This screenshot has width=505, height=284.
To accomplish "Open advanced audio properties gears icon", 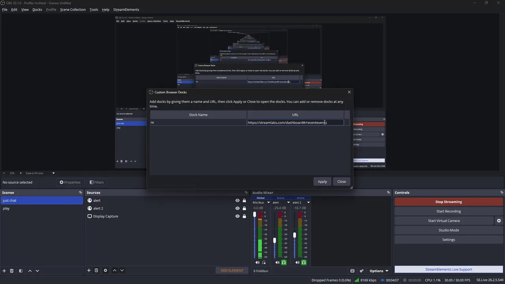I will coord(361,271).
